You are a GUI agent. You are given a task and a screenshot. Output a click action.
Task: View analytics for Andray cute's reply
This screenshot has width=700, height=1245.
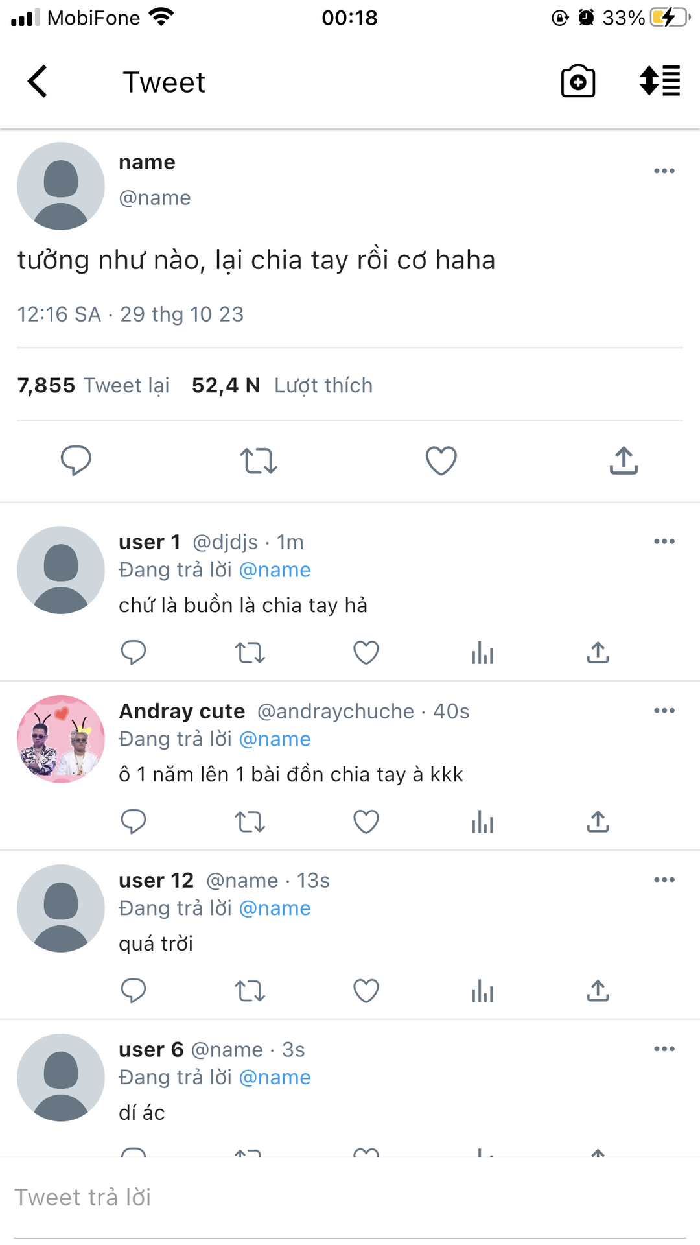(482, 822)
